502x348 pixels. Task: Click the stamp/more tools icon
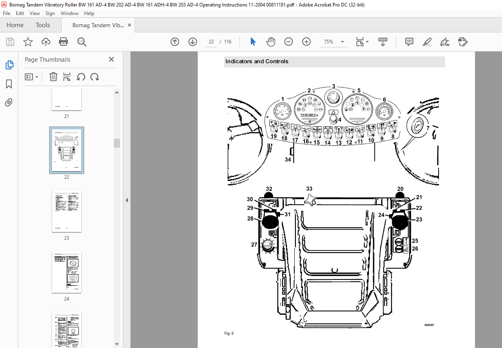463,42
